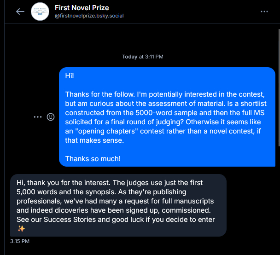The height and width of the screenshot is (255, 280).
Task: Go back using the left arrow
Action: click(20, 12)
